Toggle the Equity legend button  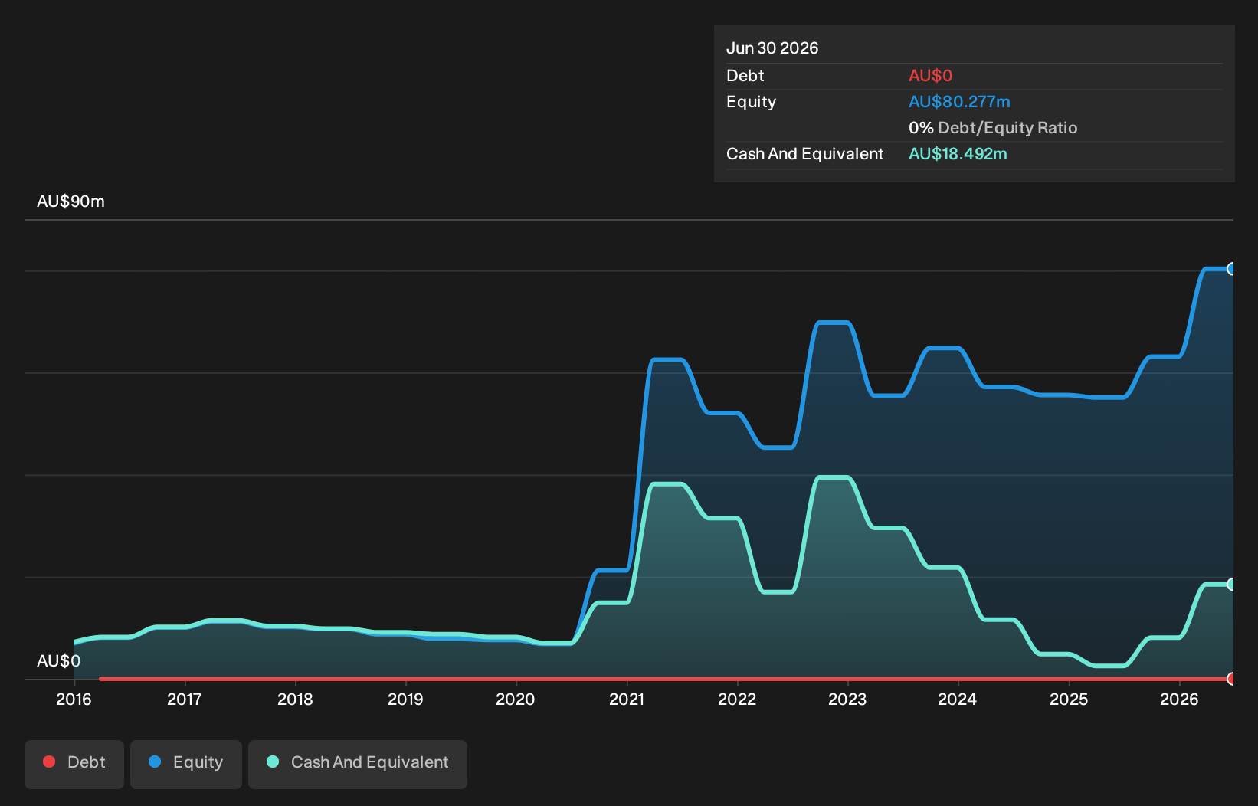(186, 764)
